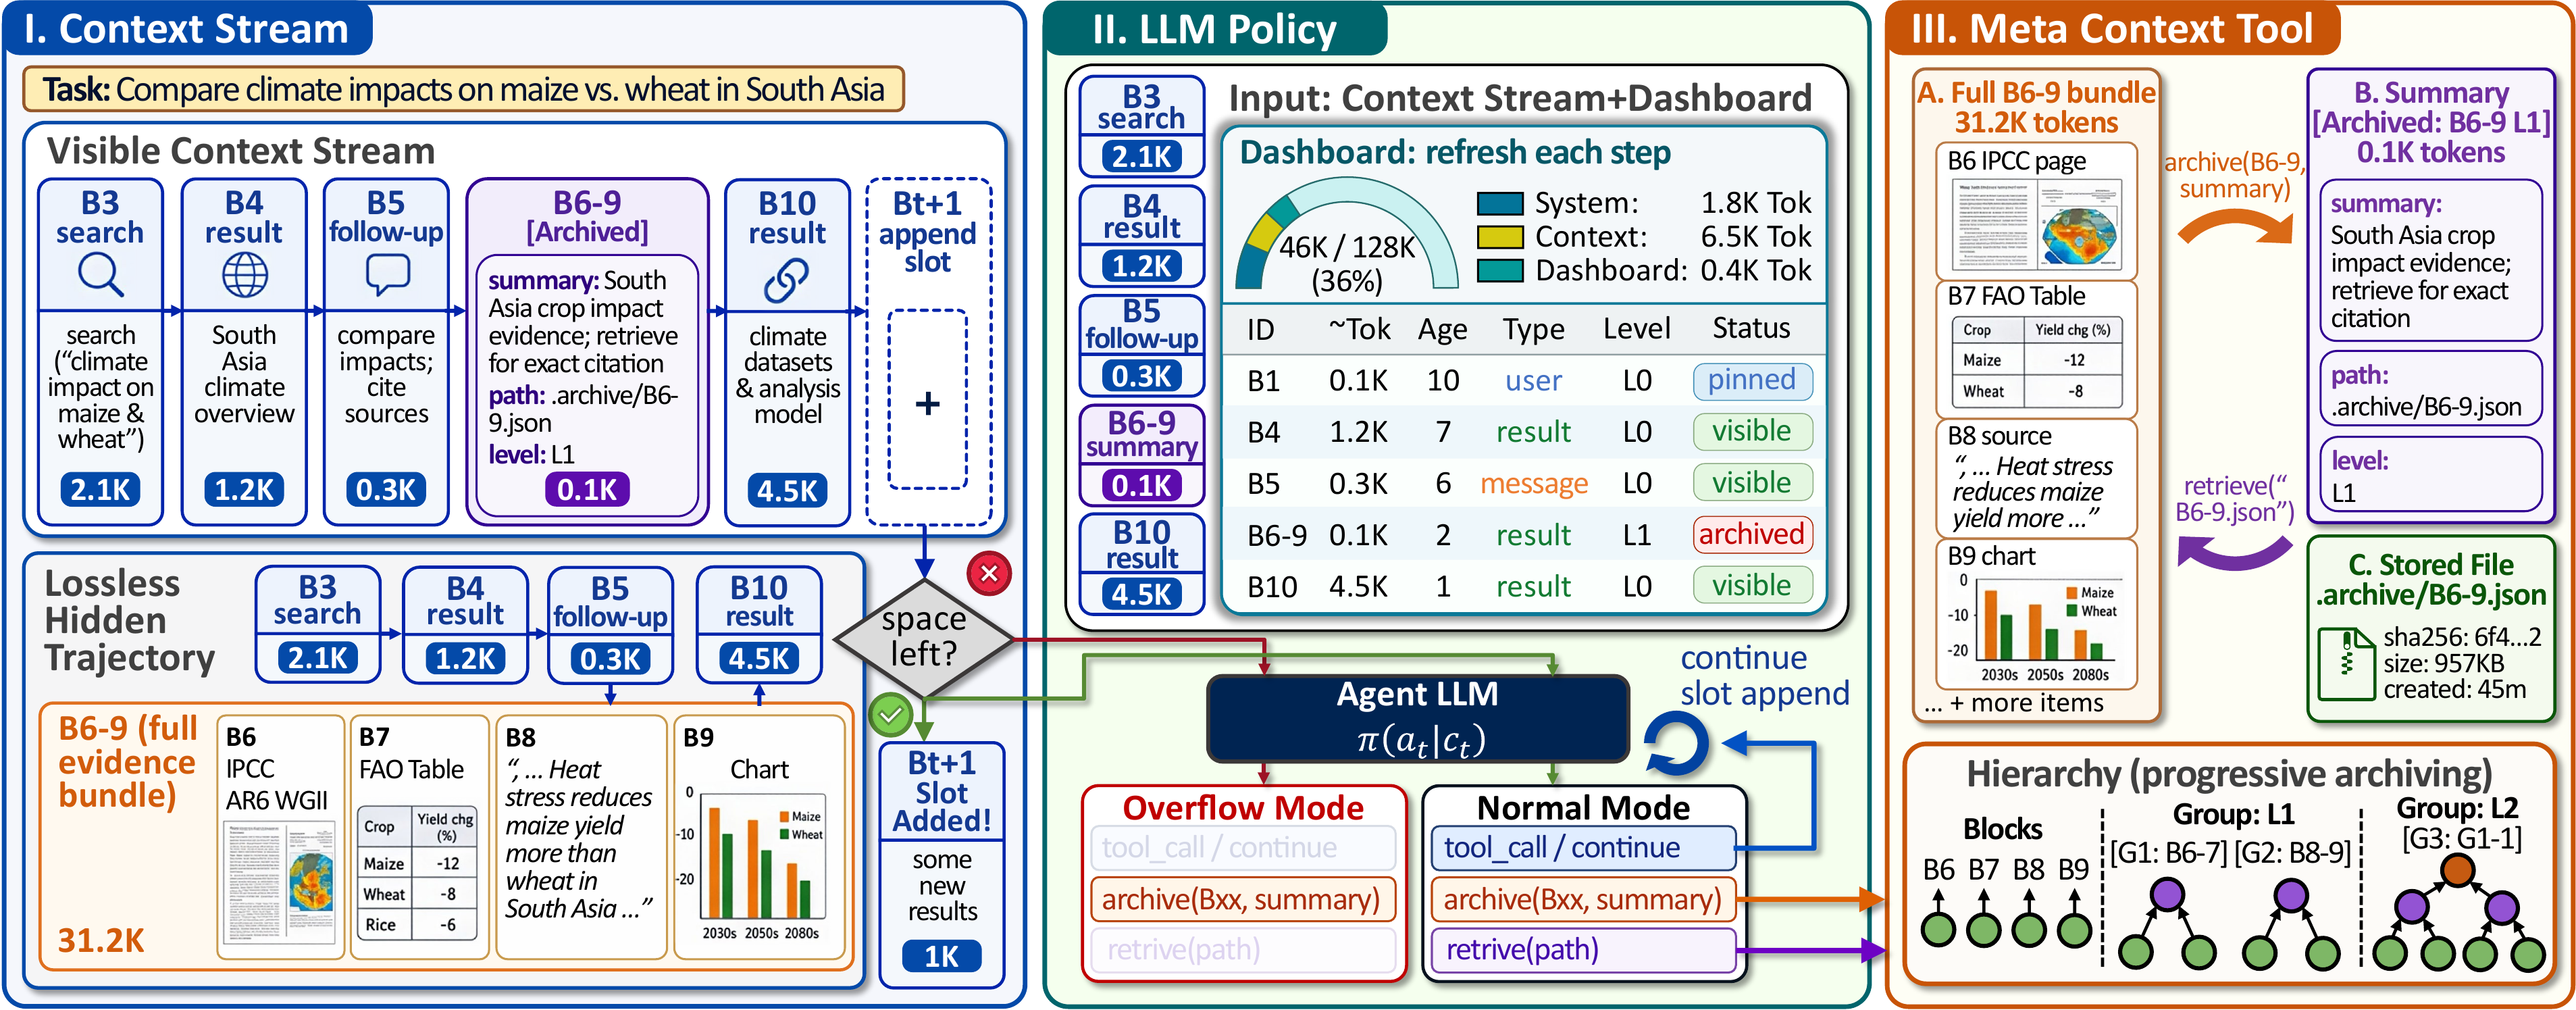
Task: Click the purple curved retrieve arrow
Action: coord(2235,552)
